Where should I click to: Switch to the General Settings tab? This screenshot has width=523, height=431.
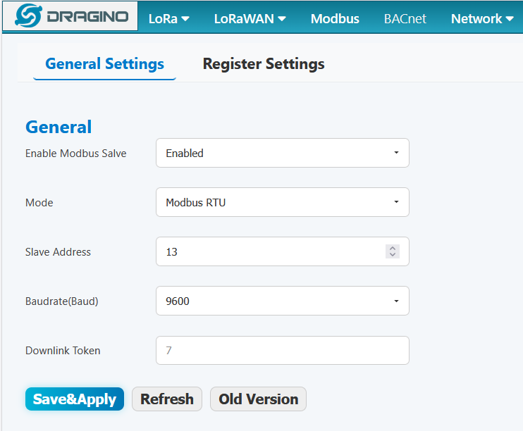pos(105,64)
